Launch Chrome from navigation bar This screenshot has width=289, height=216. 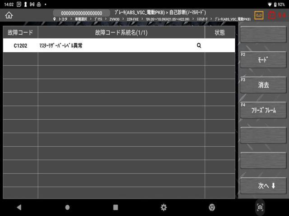pos(212,207)
